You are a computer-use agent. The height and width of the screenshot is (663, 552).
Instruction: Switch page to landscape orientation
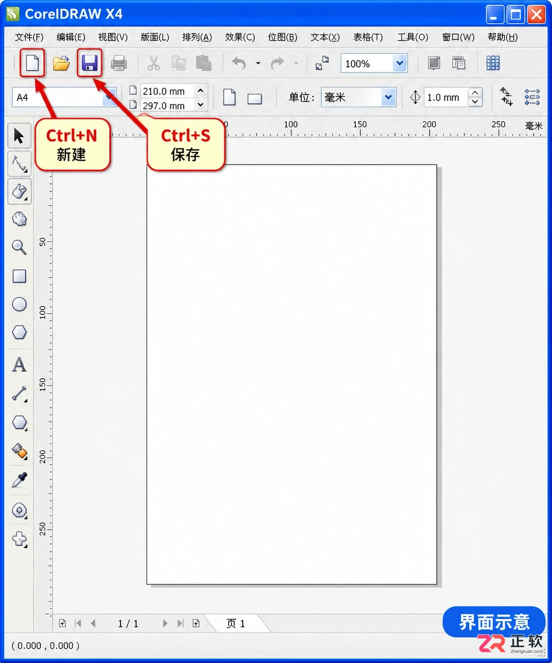pos(255,99)
